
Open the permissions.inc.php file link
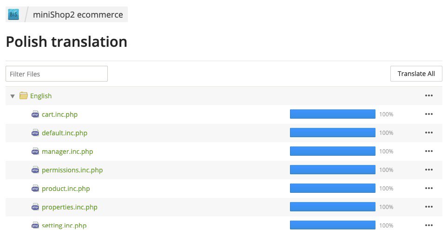click(72, 170)
